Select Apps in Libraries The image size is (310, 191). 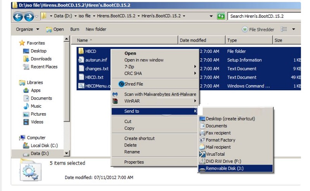pos(36,90)
